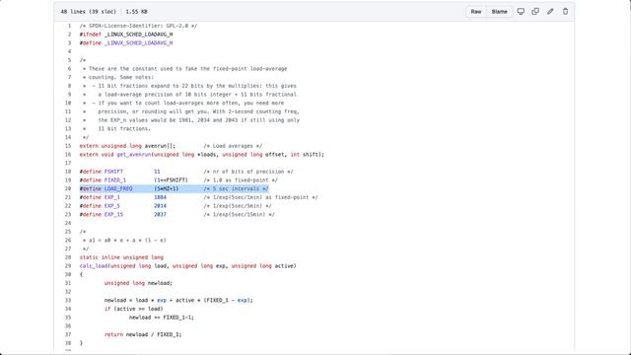Click the EXP_5 macro name

111,206
